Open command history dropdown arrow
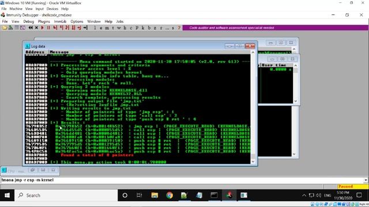 (366, 180)
